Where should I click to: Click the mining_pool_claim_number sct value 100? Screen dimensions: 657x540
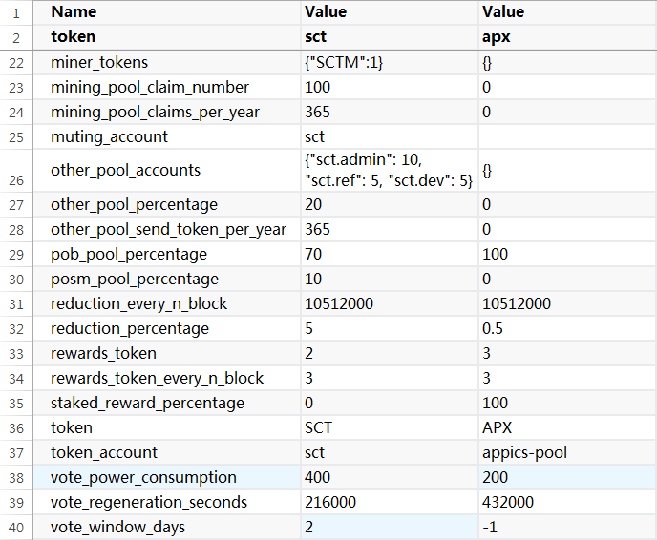(390, 88)
